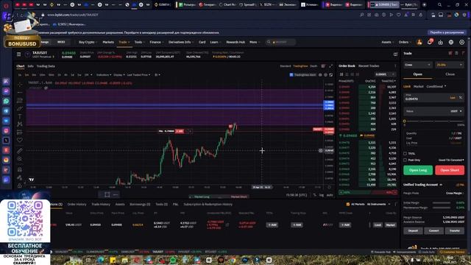This screenshot has height=265, width=471.
Task: Click the share PnL icon in position row
Action: [227, 225]
